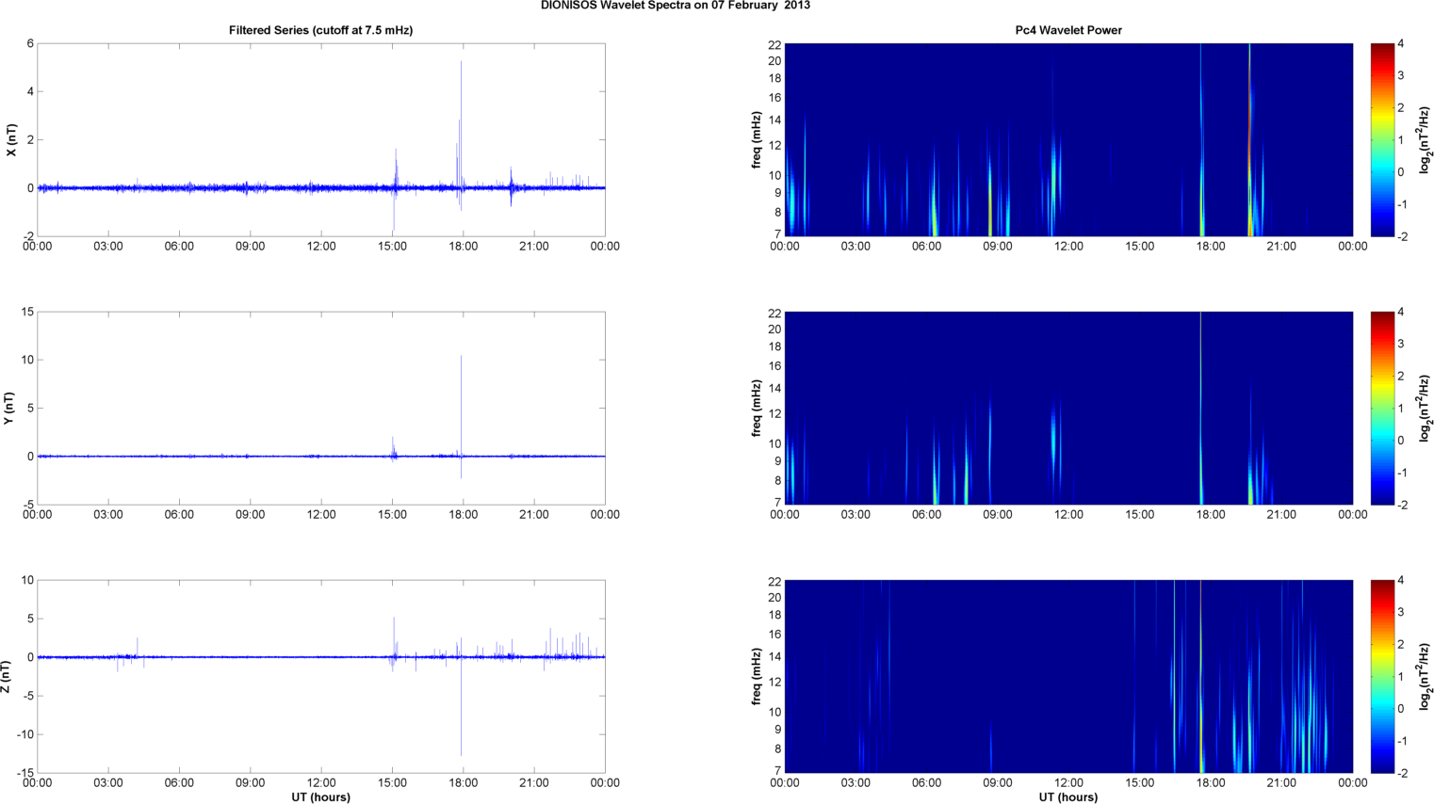Select the Filtered Series cutoff title text
The image size is (1434, 804).
tap(320, 30)
